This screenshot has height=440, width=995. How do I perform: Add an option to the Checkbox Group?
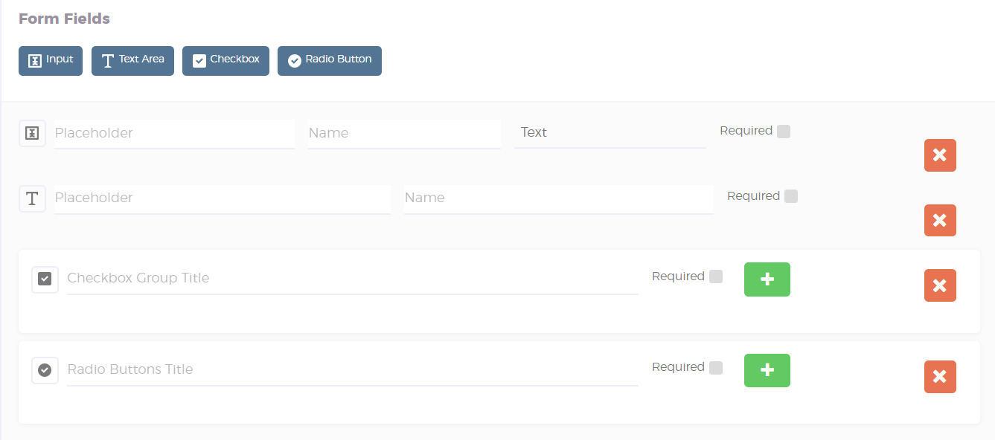(767, 279)
